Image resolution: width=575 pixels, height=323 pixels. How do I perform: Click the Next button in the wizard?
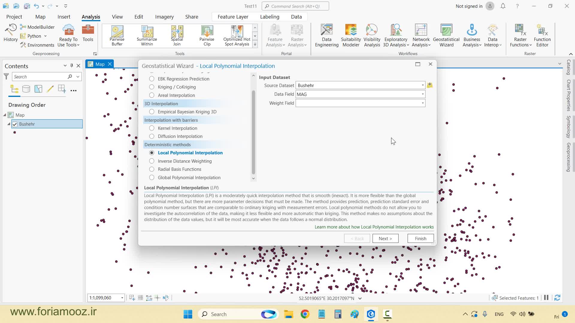tap(385, 238)
